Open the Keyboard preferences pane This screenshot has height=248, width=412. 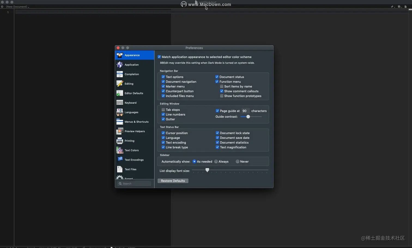135,103
